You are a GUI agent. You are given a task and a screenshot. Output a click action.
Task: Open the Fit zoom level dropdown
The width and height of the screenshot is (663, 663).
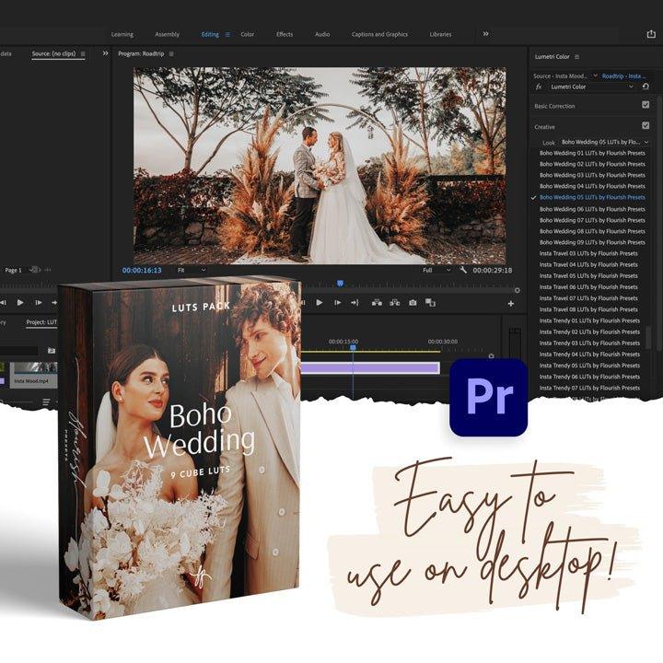coord(190,270)
